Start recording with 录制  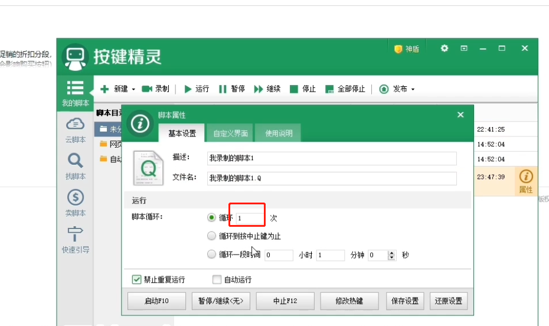155,89
